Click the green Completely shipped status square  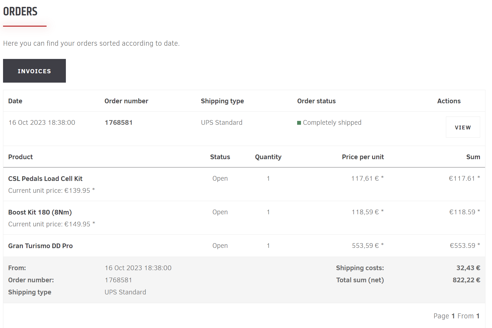(299, 123)
